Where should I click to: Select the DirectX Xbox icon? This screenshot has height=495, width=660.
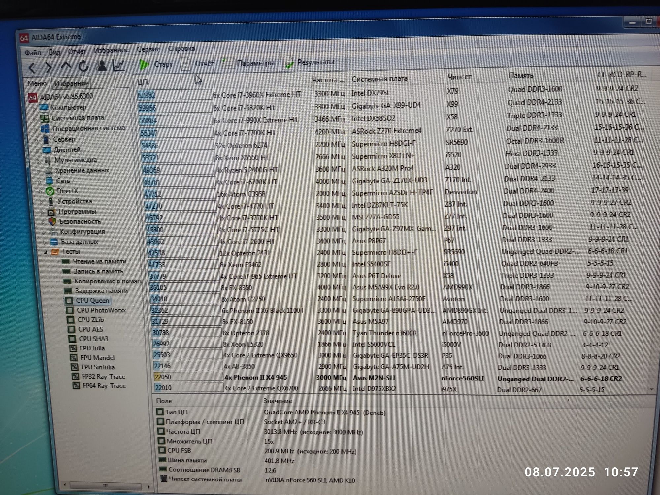click(x=50, y=191)
